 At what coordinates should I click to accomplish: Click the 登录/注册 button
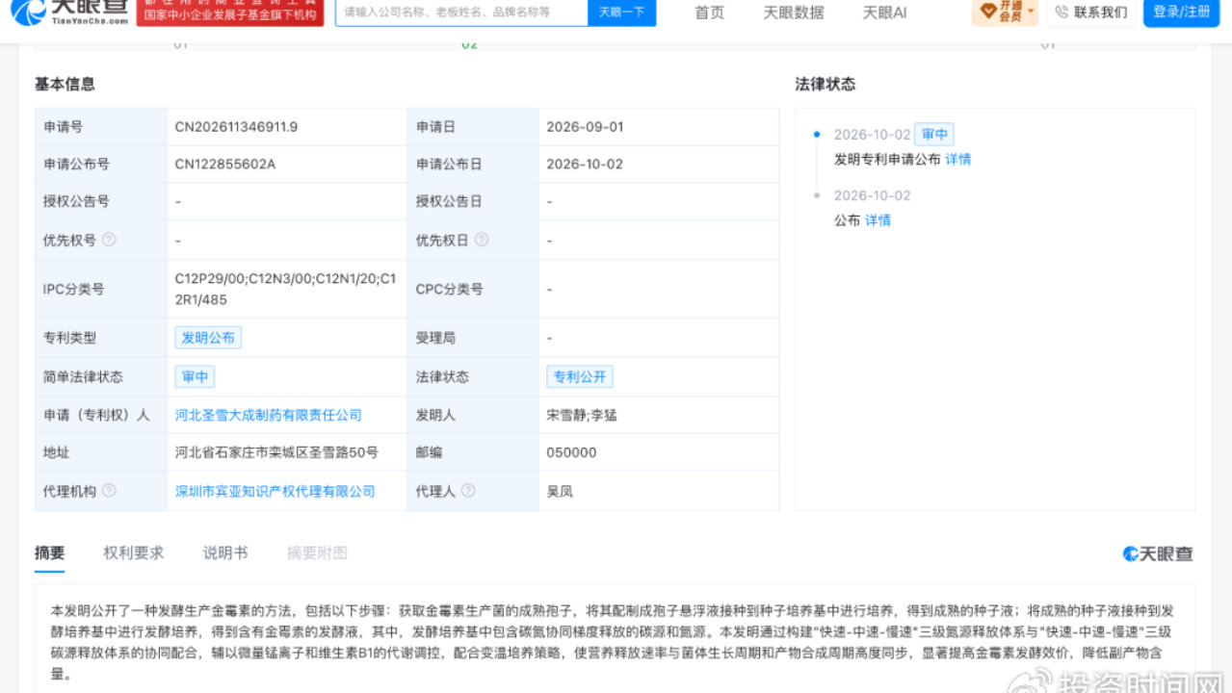pos(1181,13)
